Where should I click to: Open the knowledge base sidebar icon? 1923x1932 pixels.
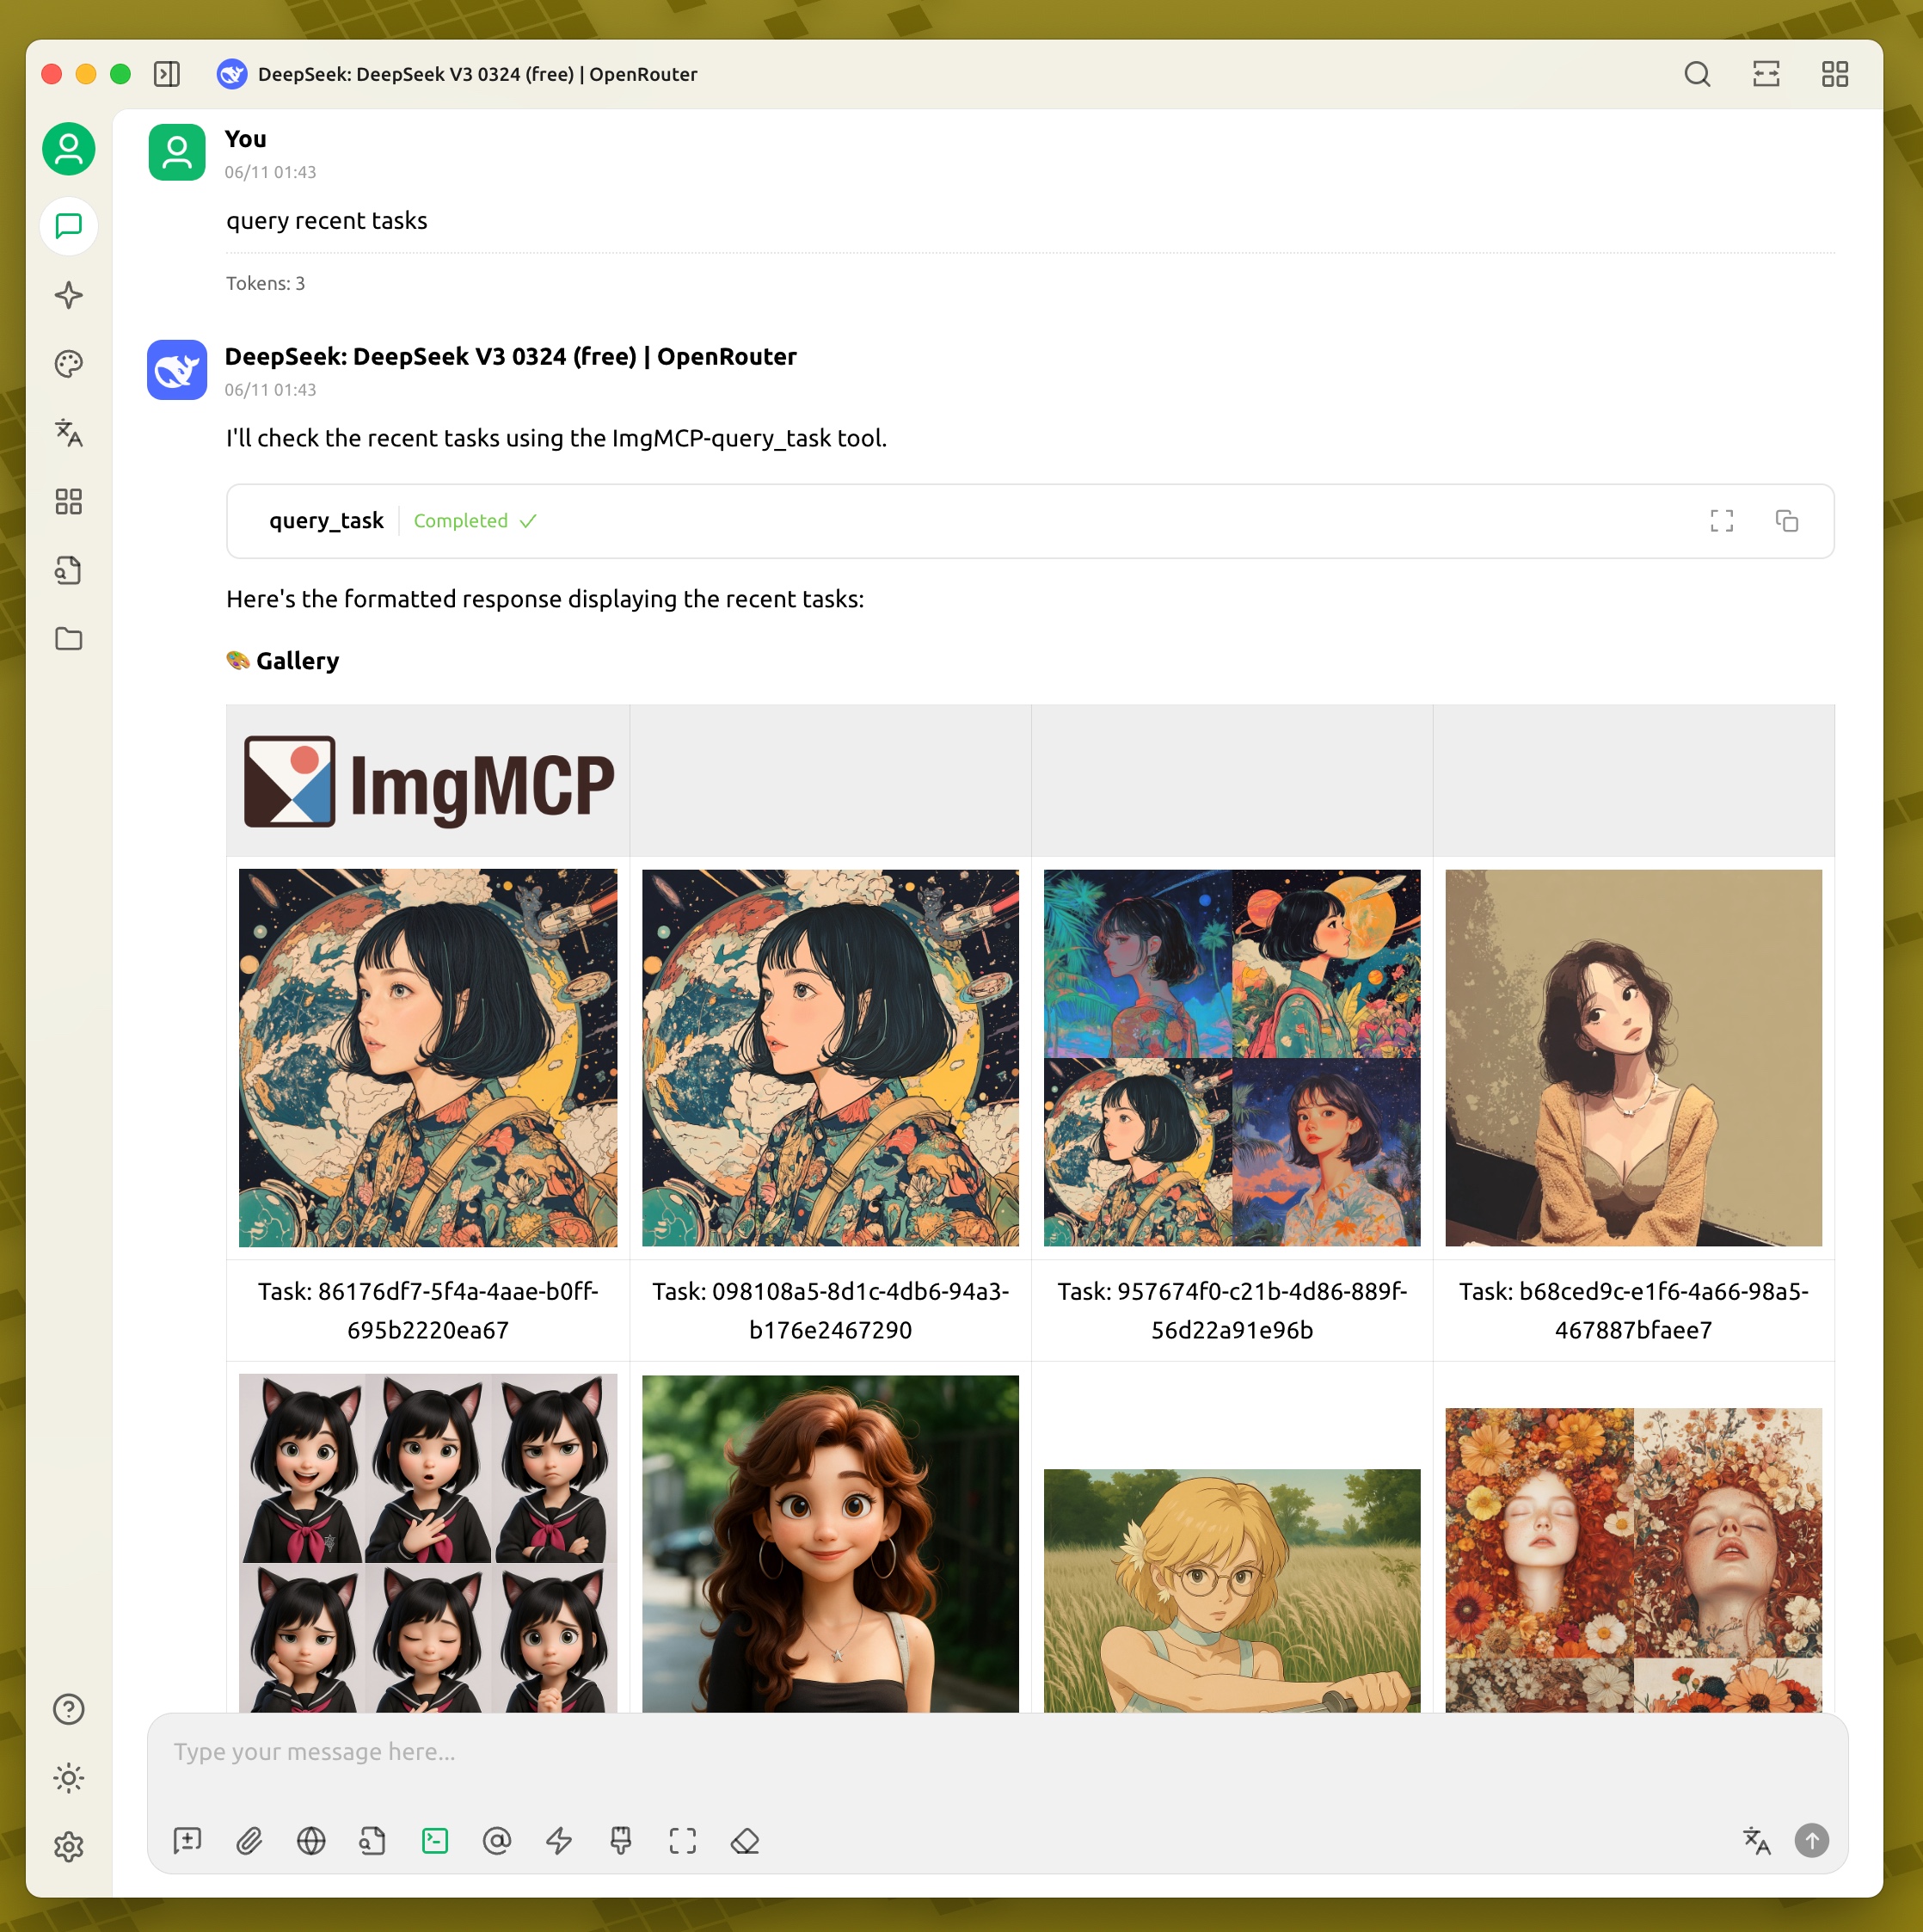point(69,571)
